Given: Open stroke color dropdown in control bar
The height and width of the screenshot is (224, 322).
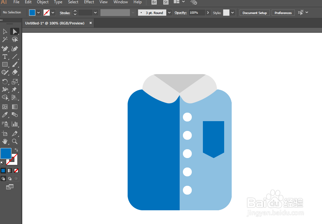Looking at the screenshot, I should [53, 13].
